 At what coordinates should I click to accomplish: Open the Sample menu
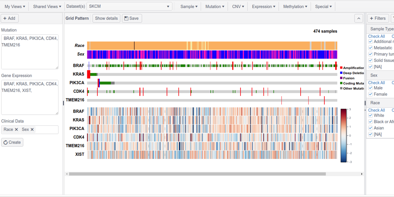189,7
